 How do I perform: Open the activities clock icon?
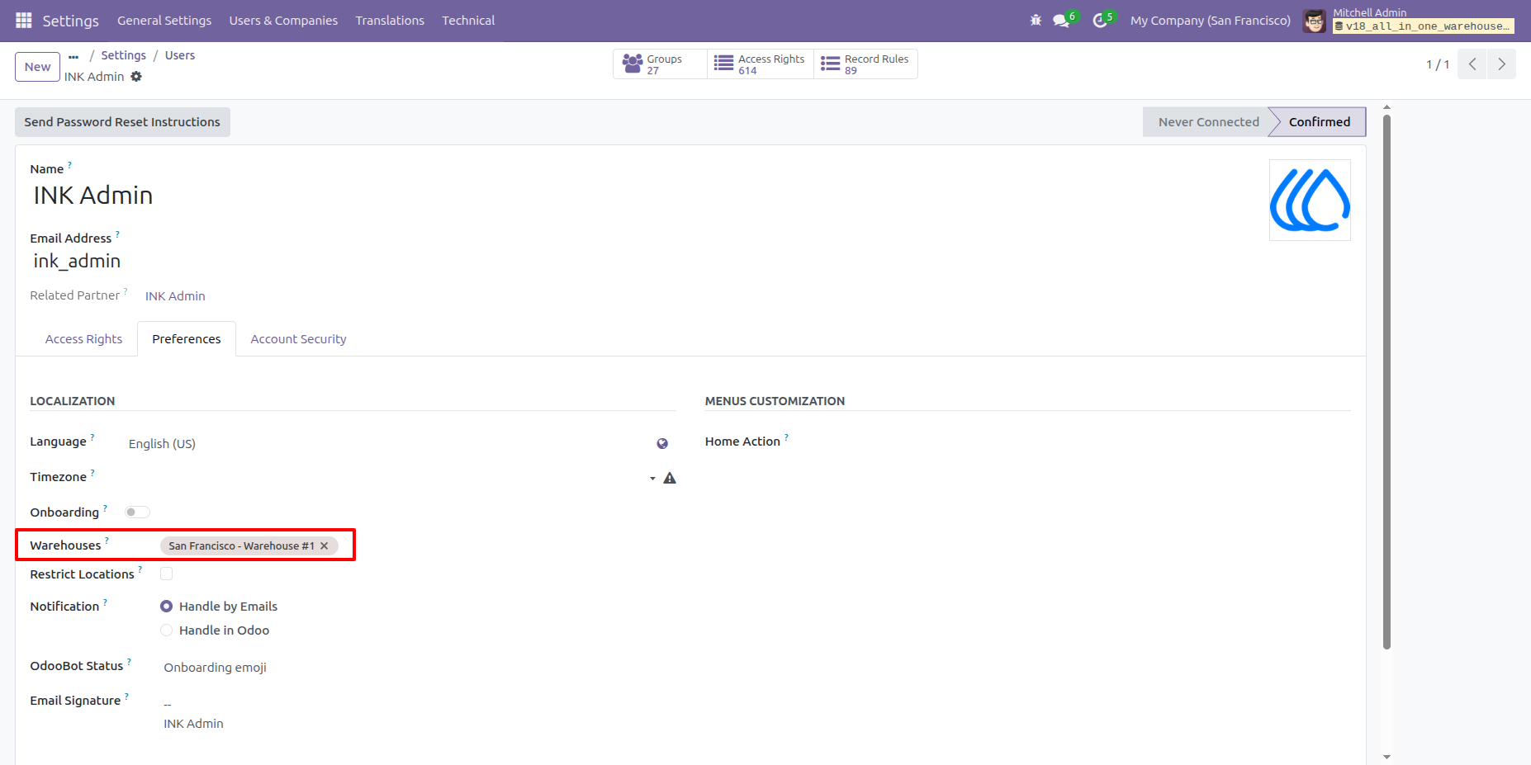click(1100, 20)
